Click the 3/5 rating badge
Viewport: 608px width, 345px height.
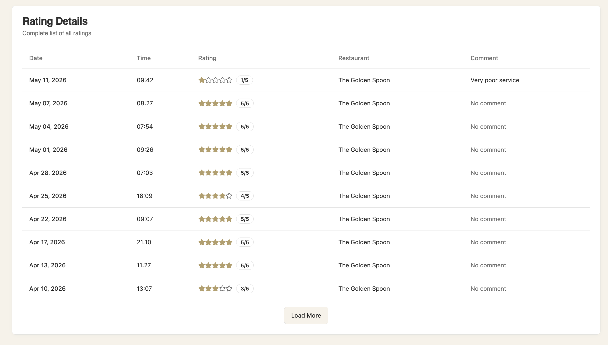[x=245, y=289]
